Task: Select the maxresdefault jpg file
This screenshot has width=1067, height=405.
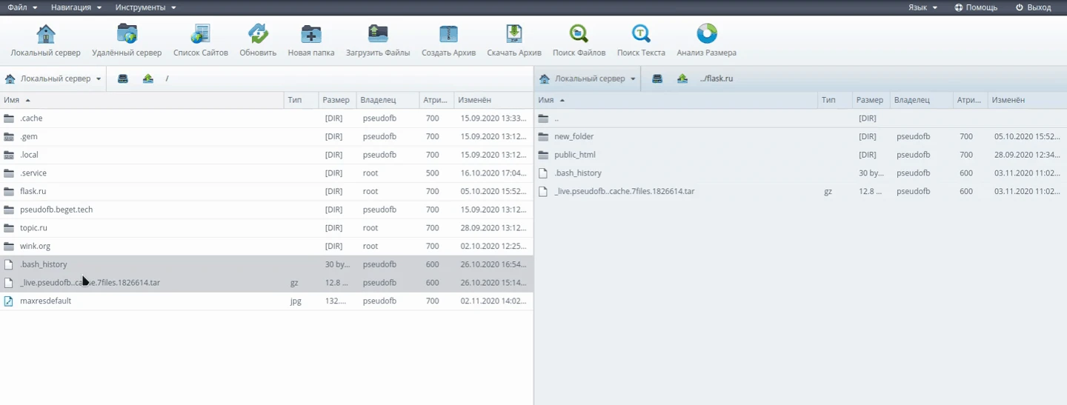Action: (45, 301)
